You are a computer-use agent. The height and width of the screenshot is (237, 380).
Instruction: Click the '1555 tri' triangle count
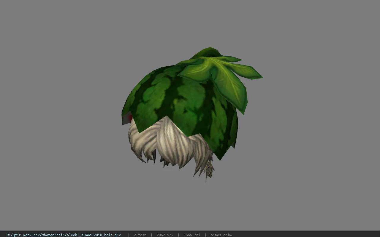[x=192, y=235]
